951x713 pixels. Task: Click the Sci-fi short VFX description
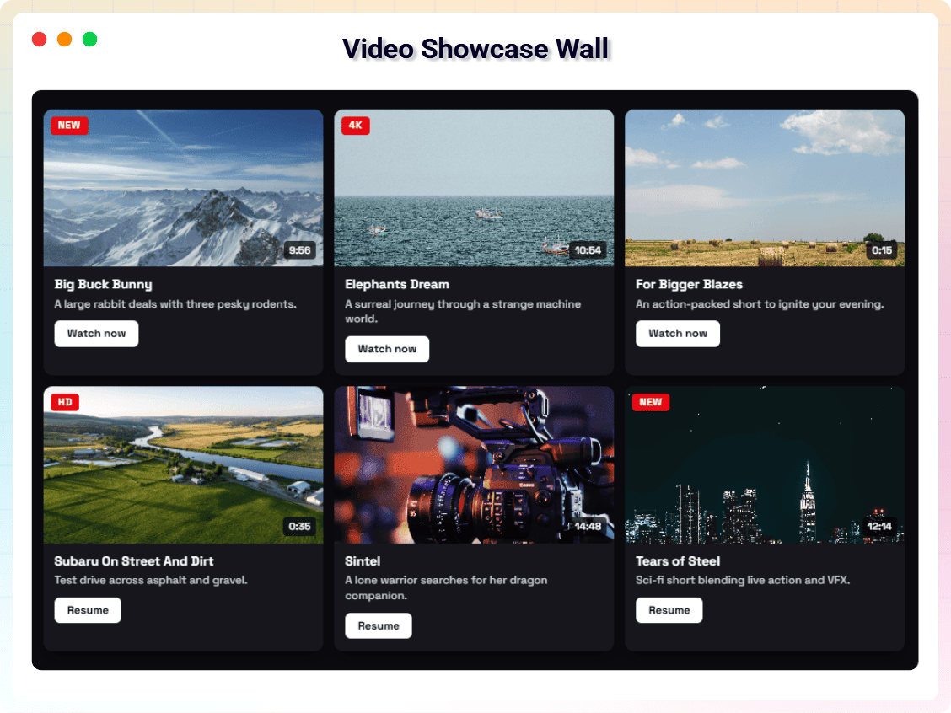point(743,580)
